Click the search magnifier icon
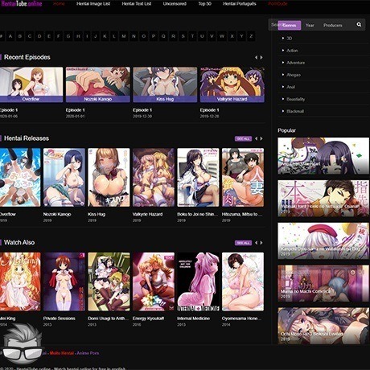The width and height of the screenshot is (370, 370). coord(359,25)
